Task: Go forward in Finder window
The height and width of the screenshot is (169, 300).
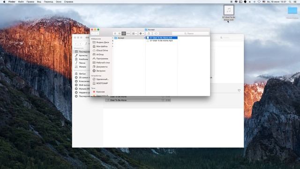Action: pyautogui.click(x=97, y=33)
